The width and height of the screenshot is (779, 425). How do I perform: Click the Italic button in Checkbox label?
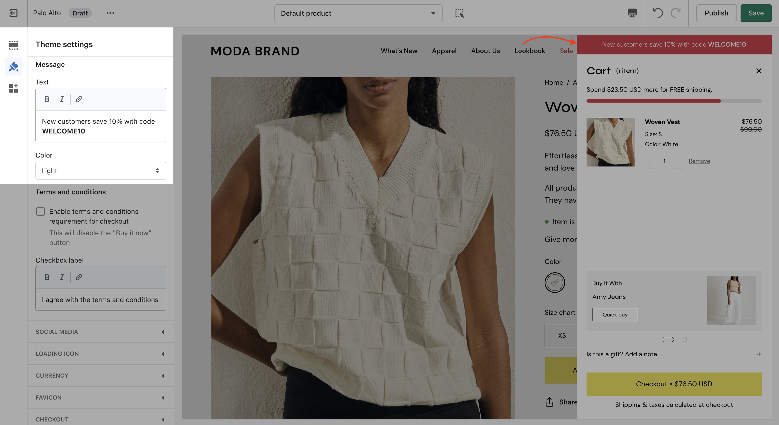click(x=62, y=277)
